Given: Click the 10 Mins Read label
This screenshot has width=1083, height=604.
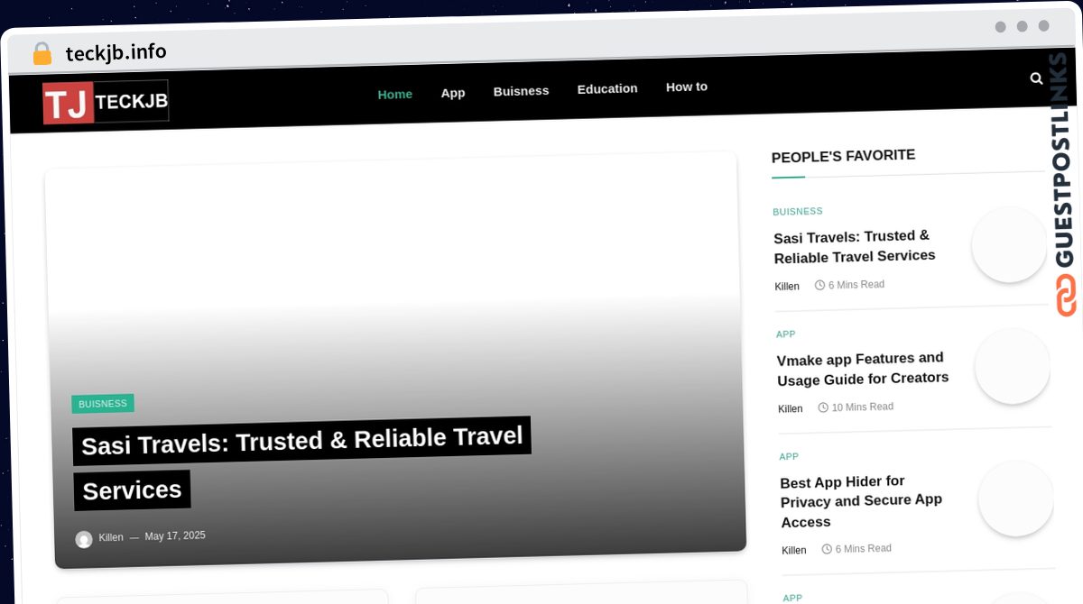Looking at the screenshot, I should point(863,407).
